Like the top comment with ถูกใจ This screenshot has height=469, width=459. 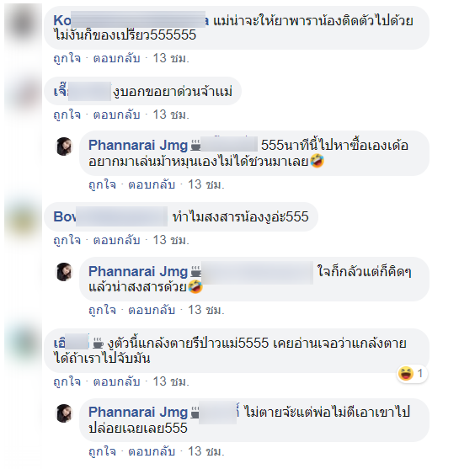(x=67, y=58)
